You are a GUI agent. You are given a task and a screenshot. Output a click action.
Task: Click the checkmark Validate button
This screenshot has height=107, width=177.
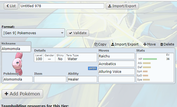coord(78,33)
